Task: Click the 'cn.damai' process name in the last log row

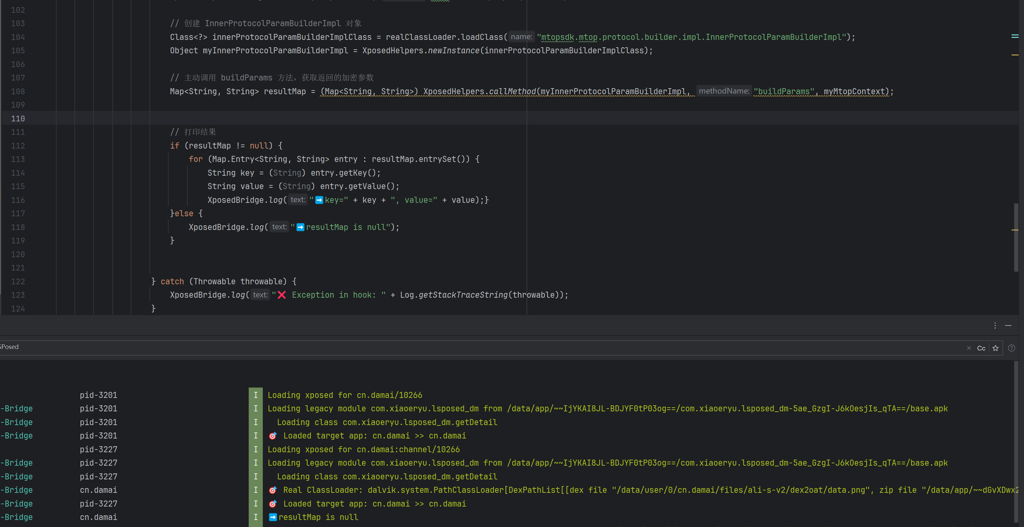Action: (98, 517)
